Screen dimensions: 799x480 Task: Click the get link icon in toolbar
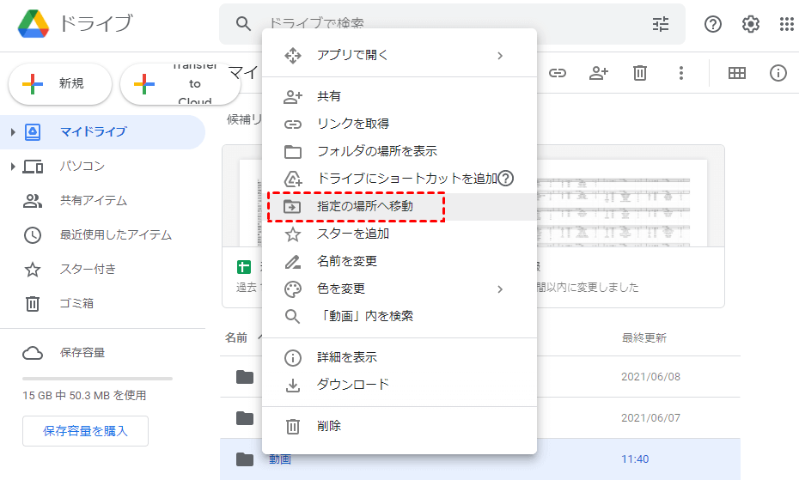click(x=558, y=73)
